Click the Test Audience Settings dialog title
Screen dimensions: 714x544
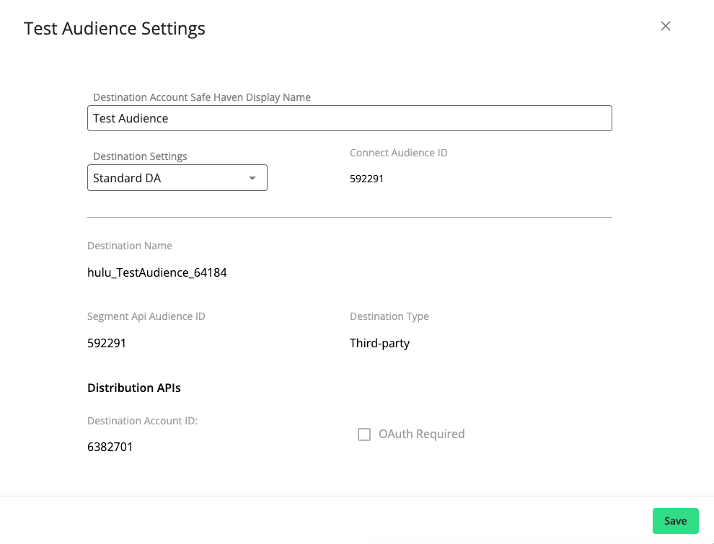pos(114,28)
